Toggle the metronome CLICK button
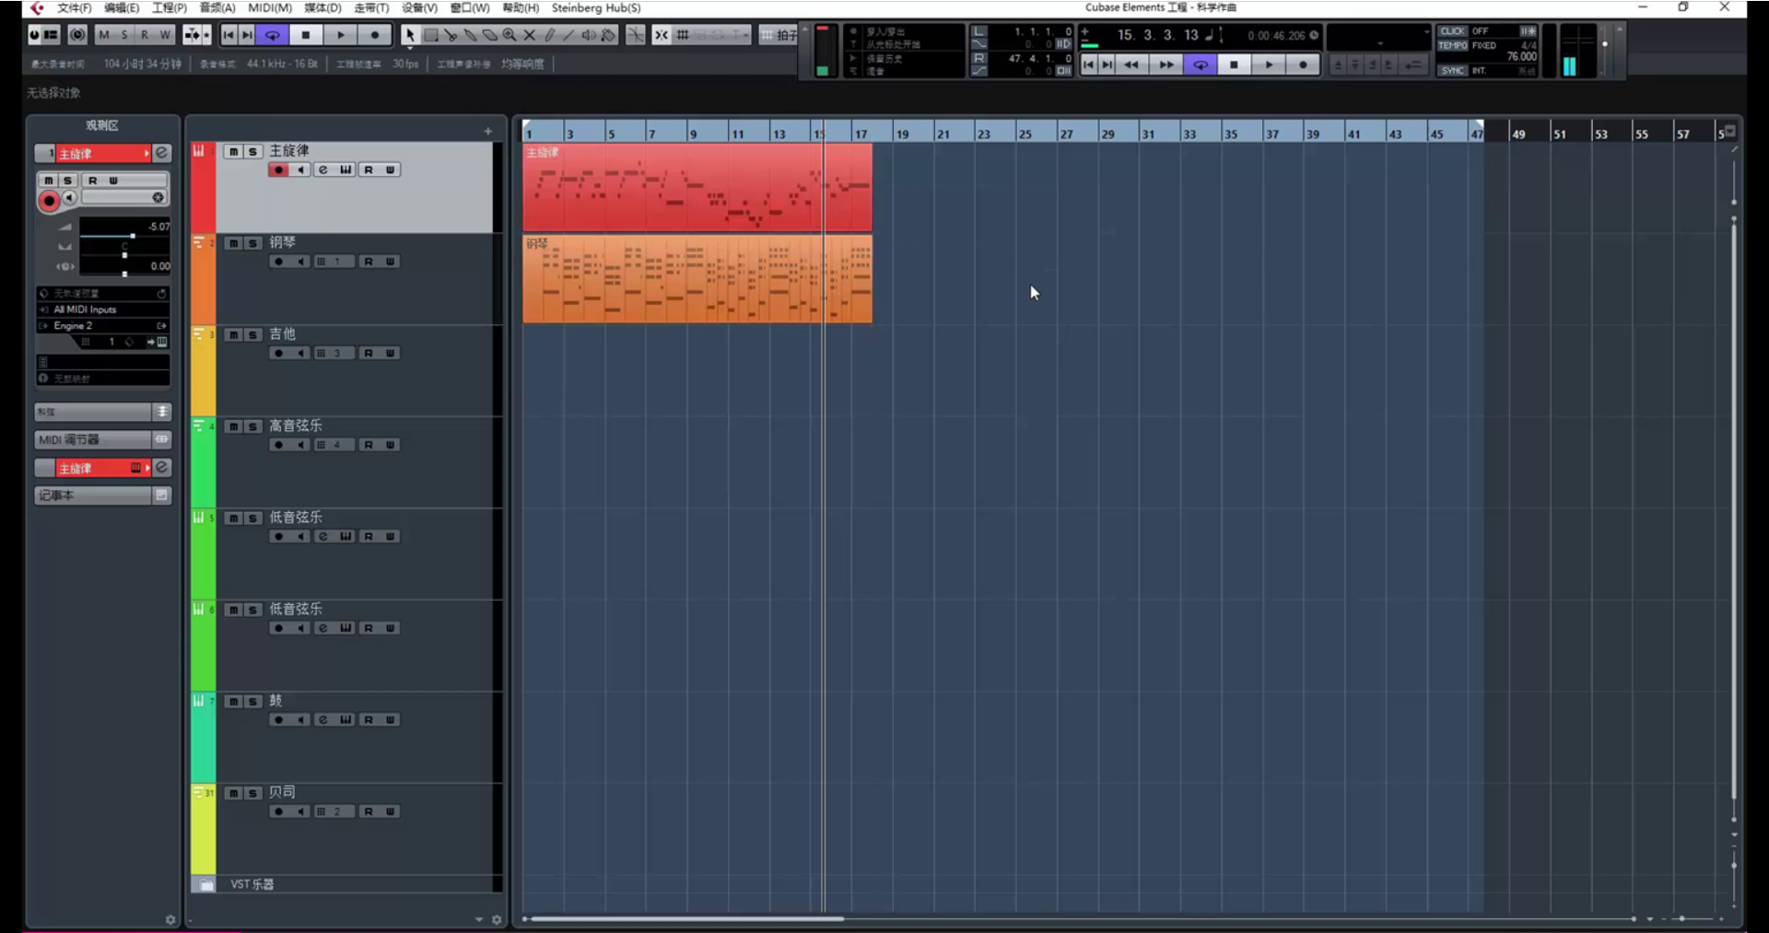The image size is (1769, 933). coord(1453,31)
